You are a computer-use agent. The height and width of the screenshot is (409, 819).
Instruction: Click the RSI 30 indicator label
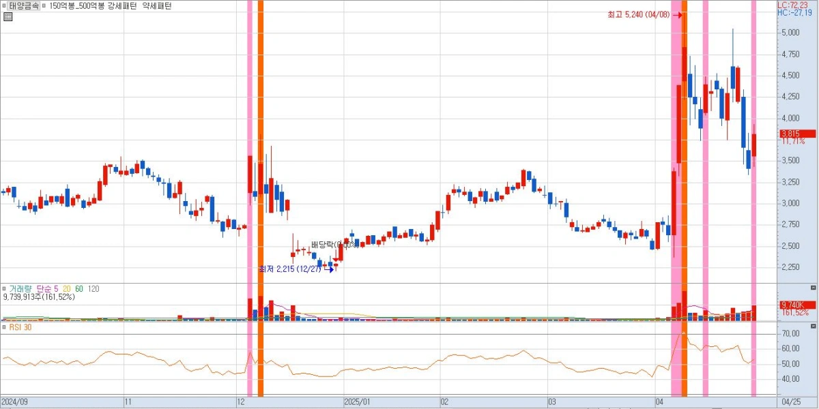click(20, 328)
